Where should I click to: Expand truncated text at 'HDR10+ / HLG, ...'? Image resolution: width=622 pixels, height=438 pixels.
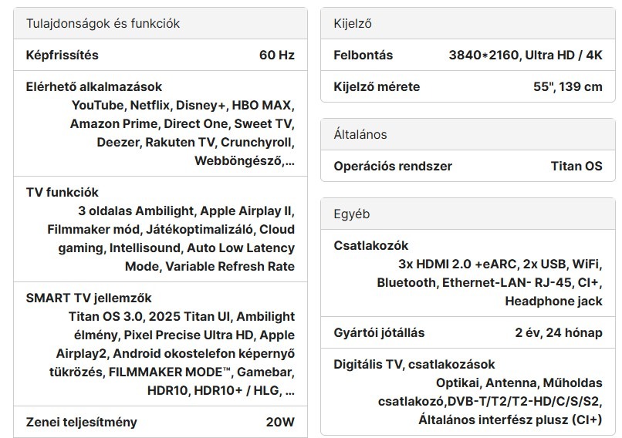245,391
